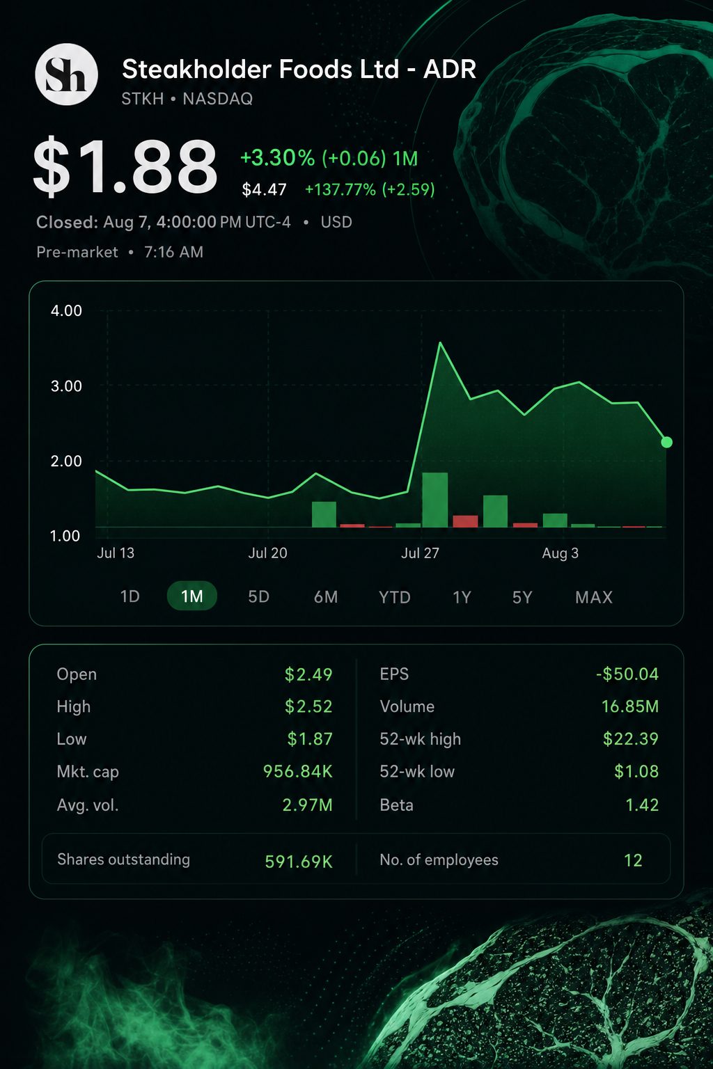Click the tallest green volume bar
713x1069 pixels.
pos(435,500)
